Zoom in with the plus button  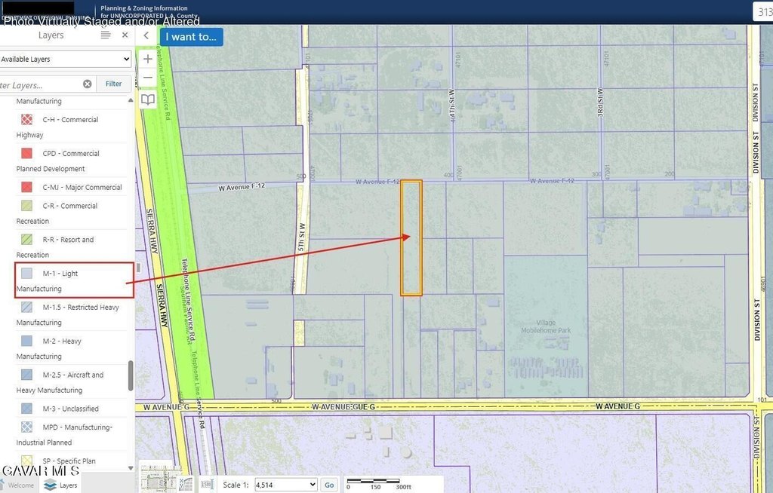coord(147,59)
